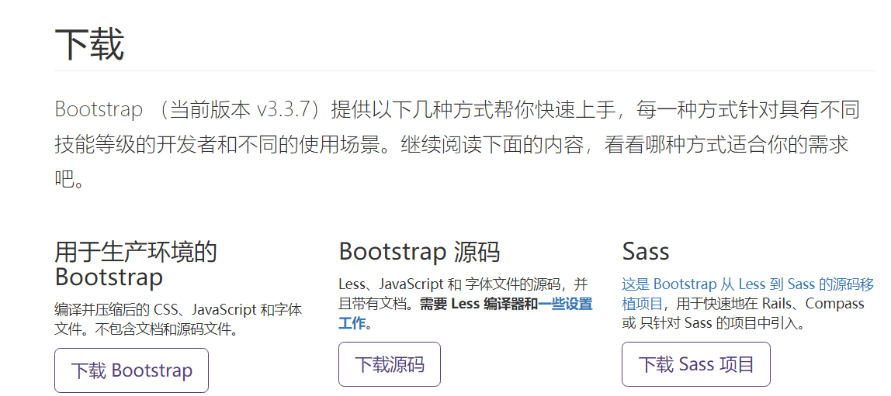This screenshot has height=396, width=891.
Task: Click the 下载 Bootstrap button
Action: coord(131,370)
